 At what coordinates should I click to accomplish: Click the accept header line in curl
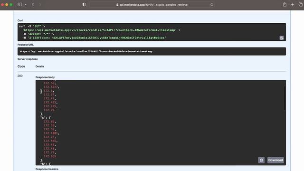click(38, 34)
